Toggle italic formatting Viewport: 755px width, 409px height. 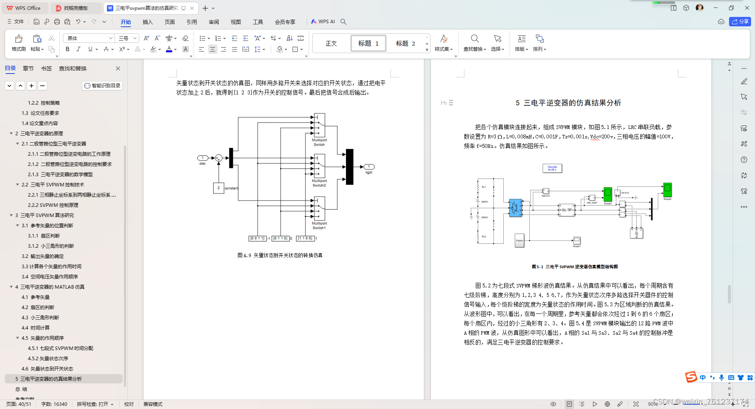(x=78, y=49)
